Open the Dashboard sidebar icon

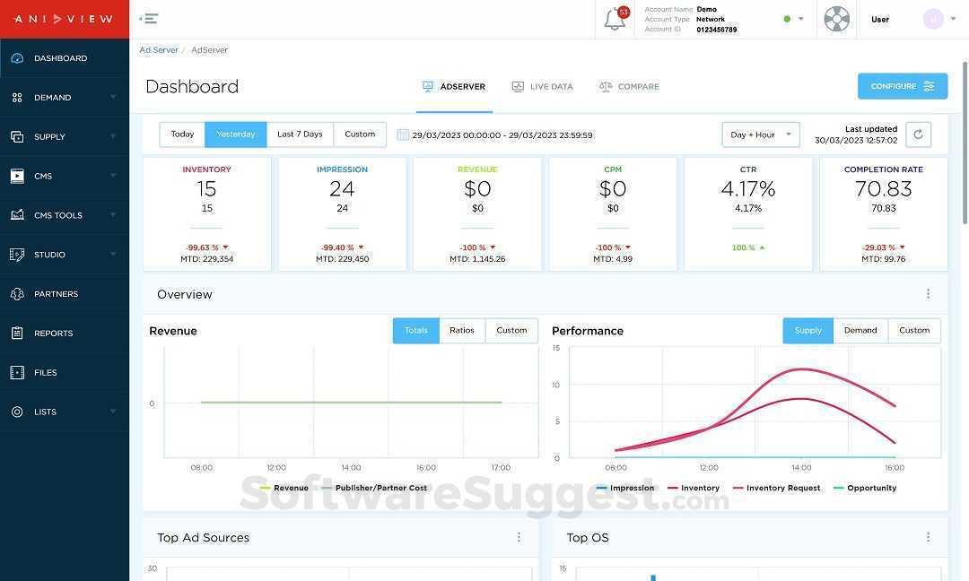17,57
